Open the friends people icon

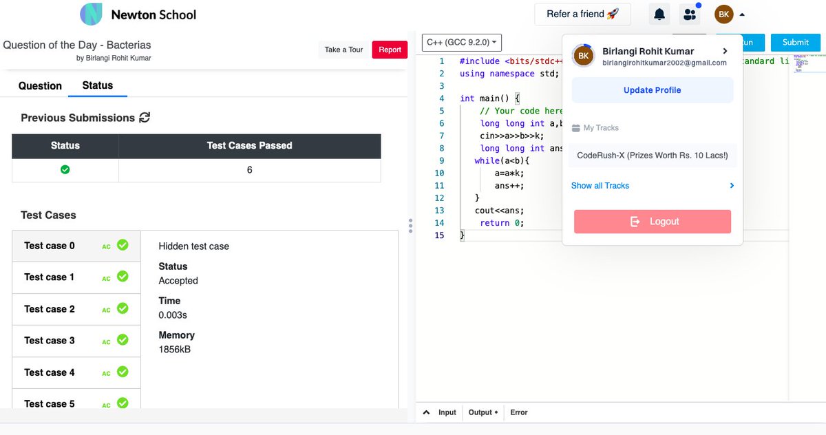[689, 14]
